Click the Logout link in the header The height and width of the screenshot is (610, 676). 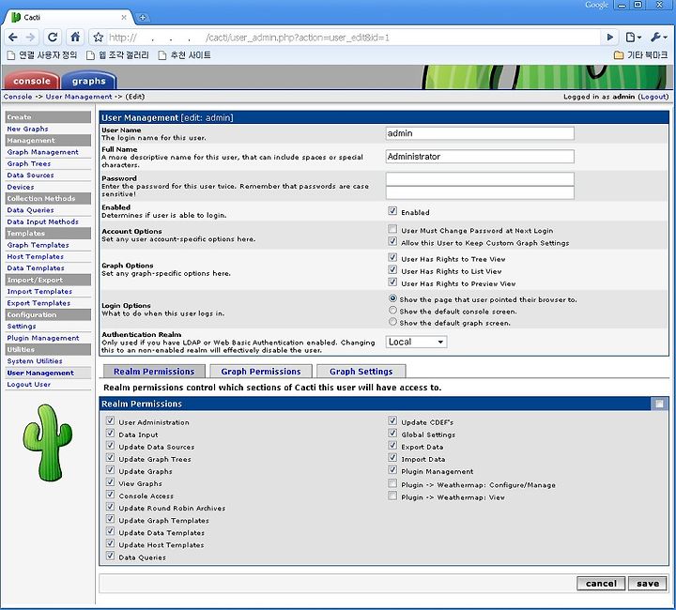pos(653,97)
